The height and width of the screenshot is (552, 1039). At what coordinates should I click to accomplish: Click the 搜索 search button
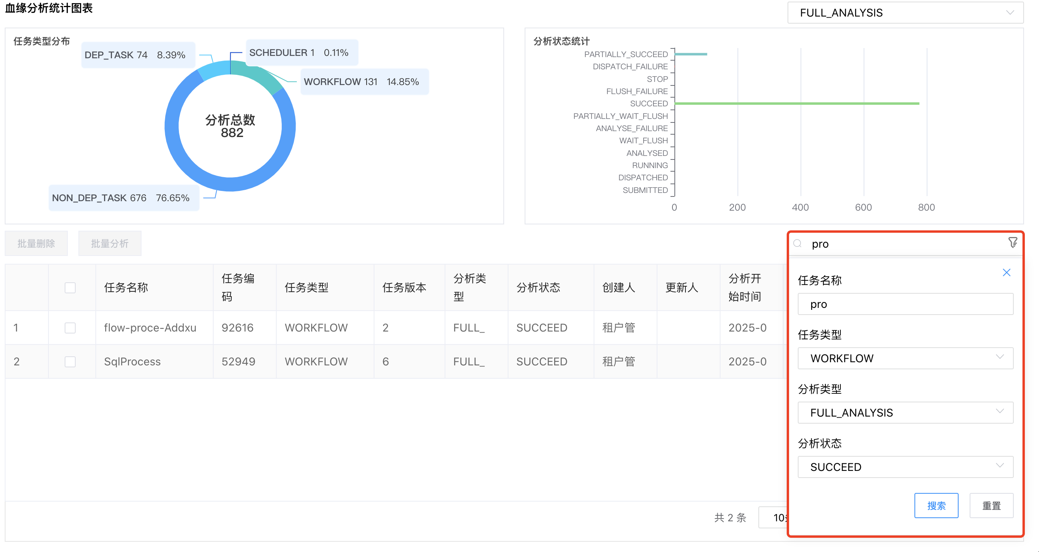(x=936, y=505)
